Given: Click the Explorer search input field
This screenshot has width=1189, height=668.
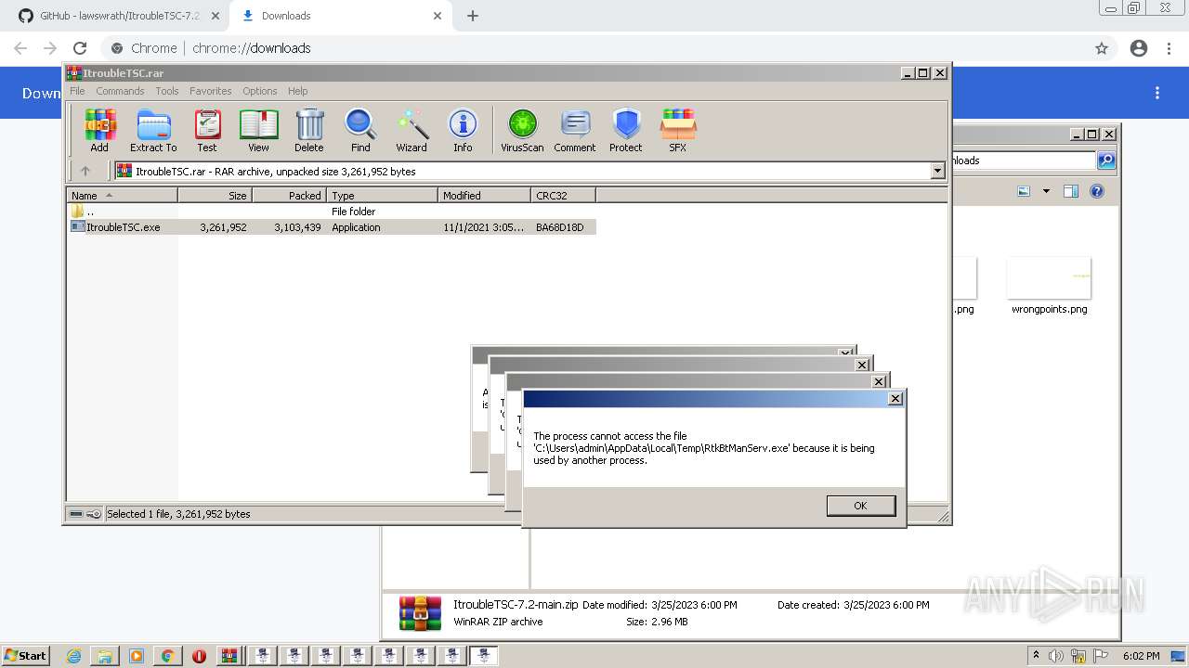Looking at the screenshot, I should (x=1024, y=161).
